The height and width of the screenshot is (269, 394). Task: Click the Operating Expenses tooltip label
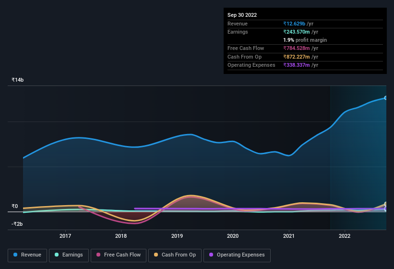251,65
